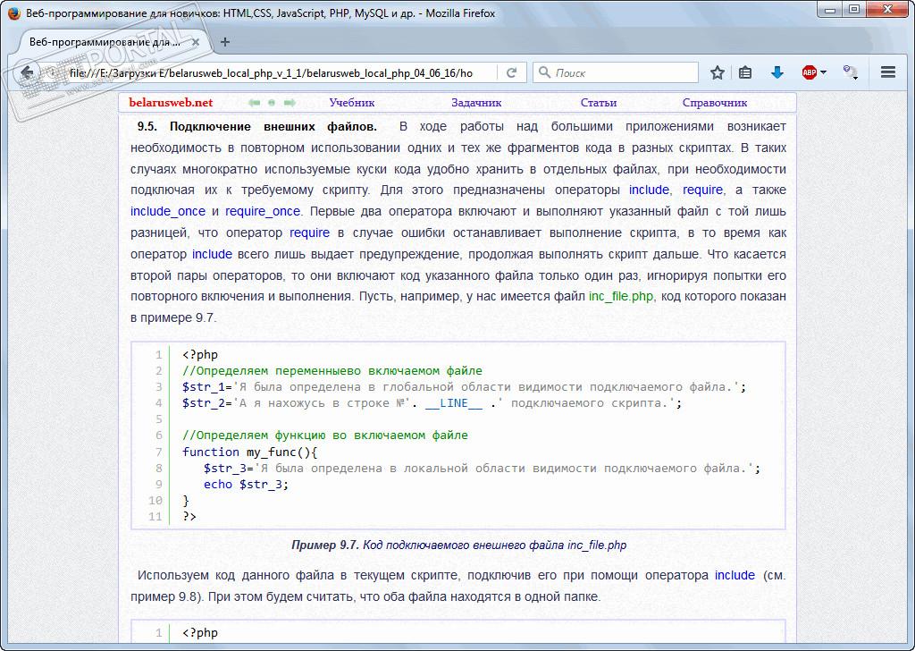Click the Adblock Plus ABP icon
The width and height of the screenshot is (915, 651).
(809, 73)
